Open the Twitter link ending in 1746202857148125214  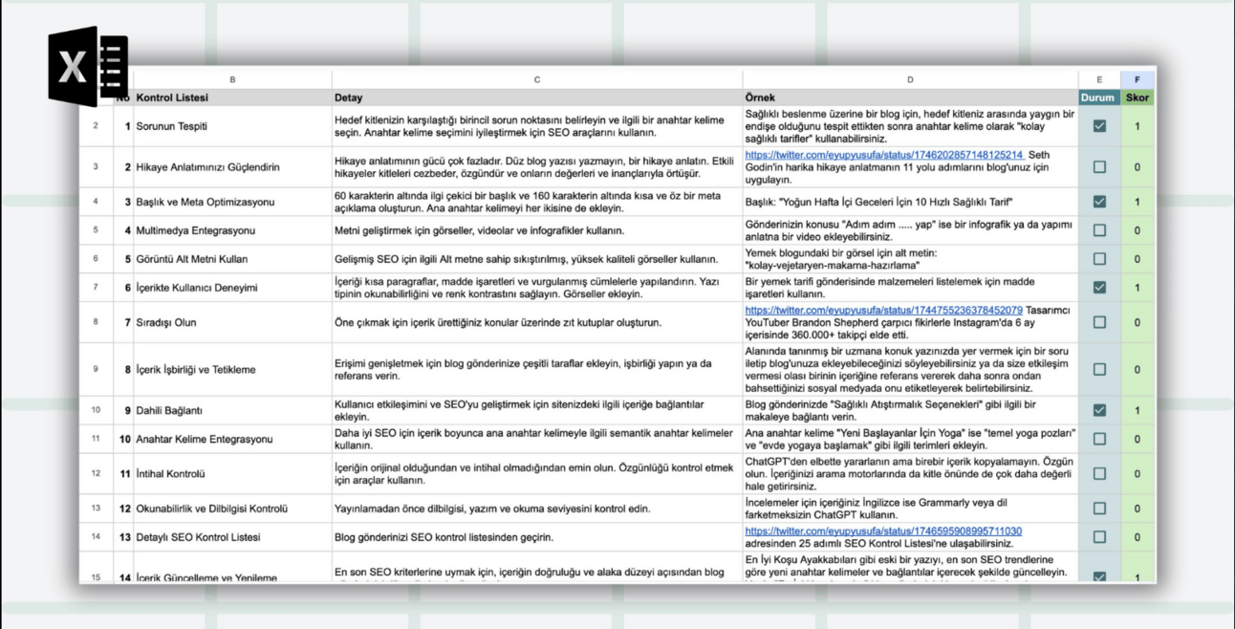click(884, 155)
